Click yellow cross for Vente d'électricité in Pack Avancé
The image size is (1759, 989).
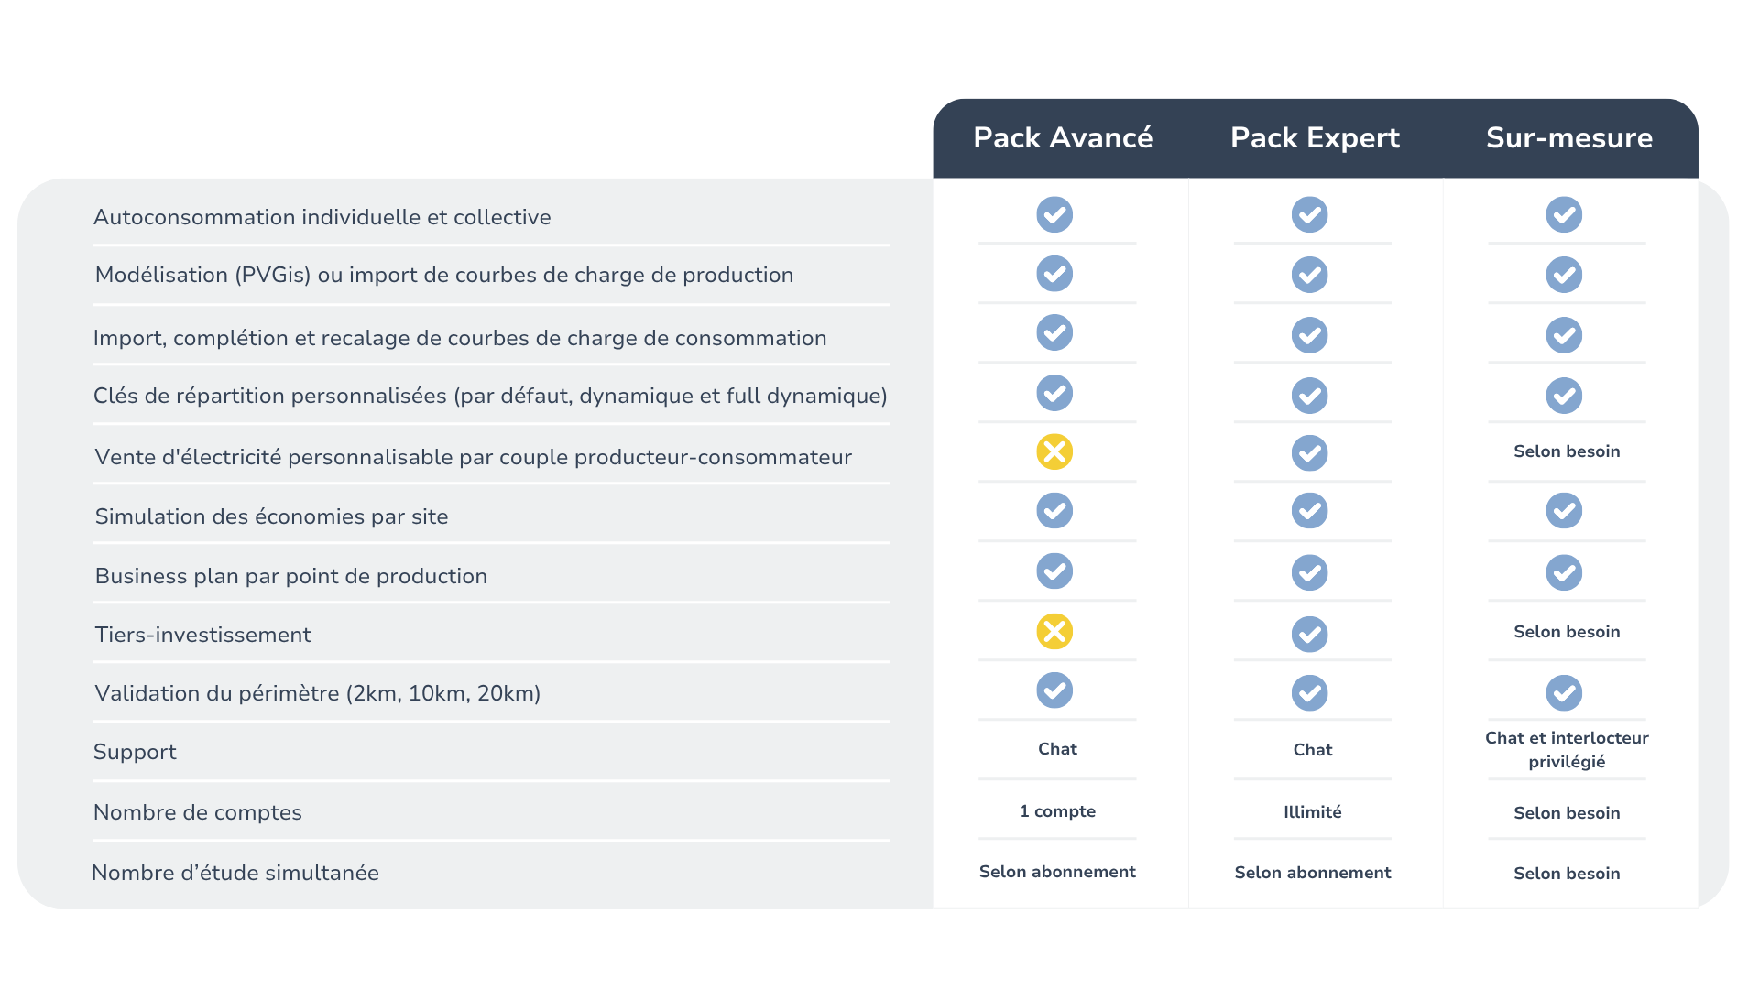click(x=1054, y=451)
